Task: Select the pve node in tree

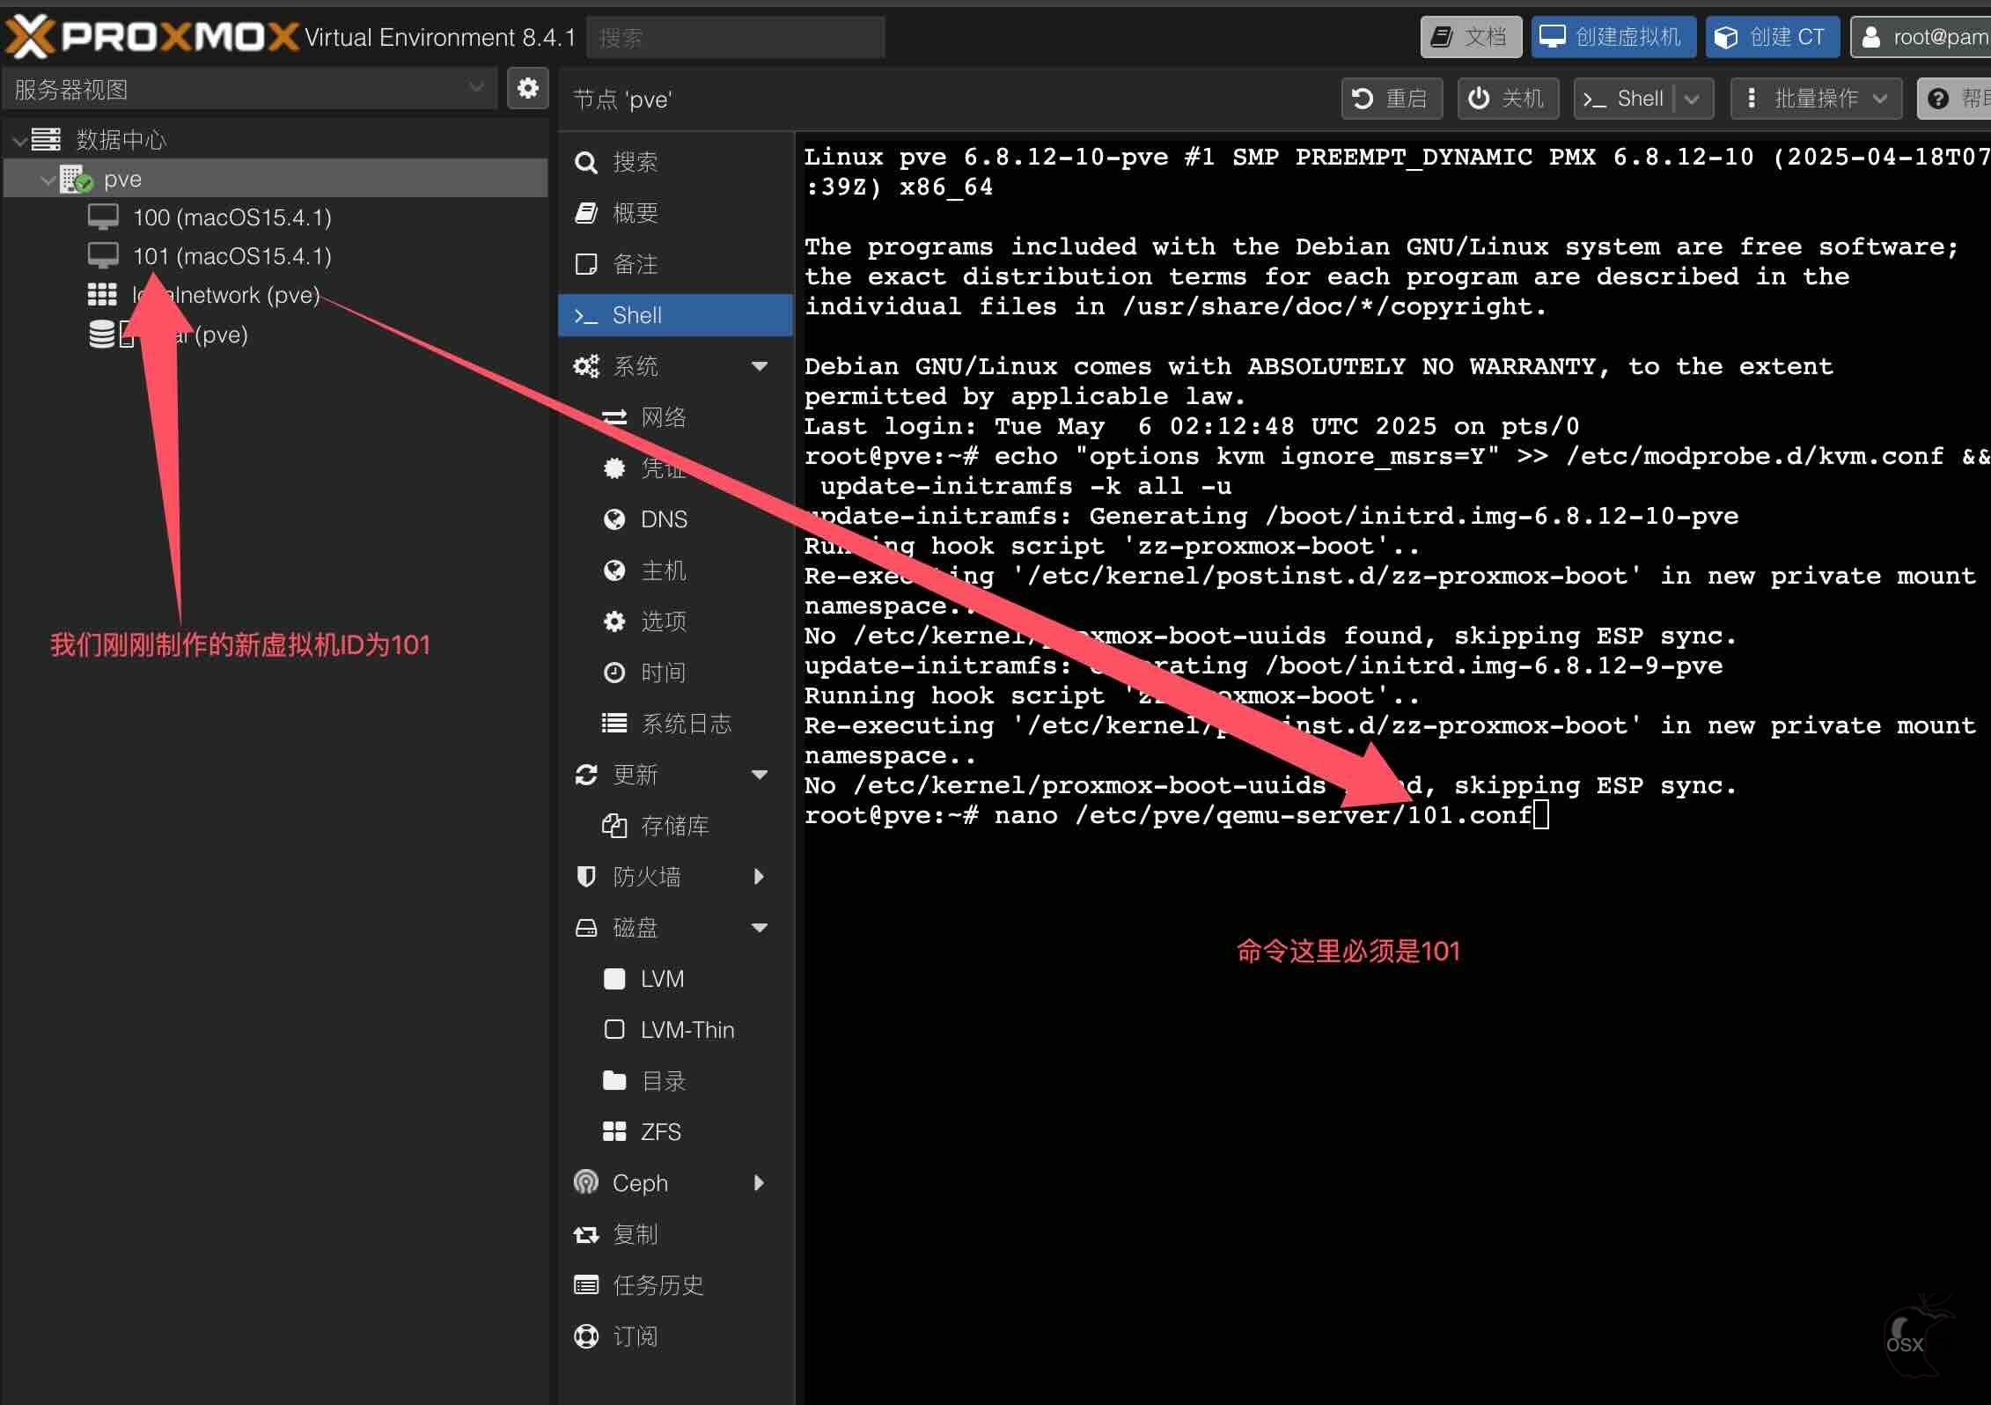Action: (276, 179)
